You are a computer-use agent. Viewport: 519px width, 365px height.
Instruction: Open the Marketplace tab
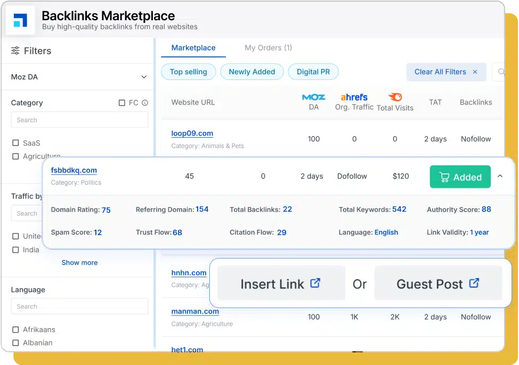(193, 48)
